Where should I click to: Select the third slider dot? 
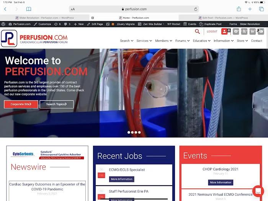136,132
